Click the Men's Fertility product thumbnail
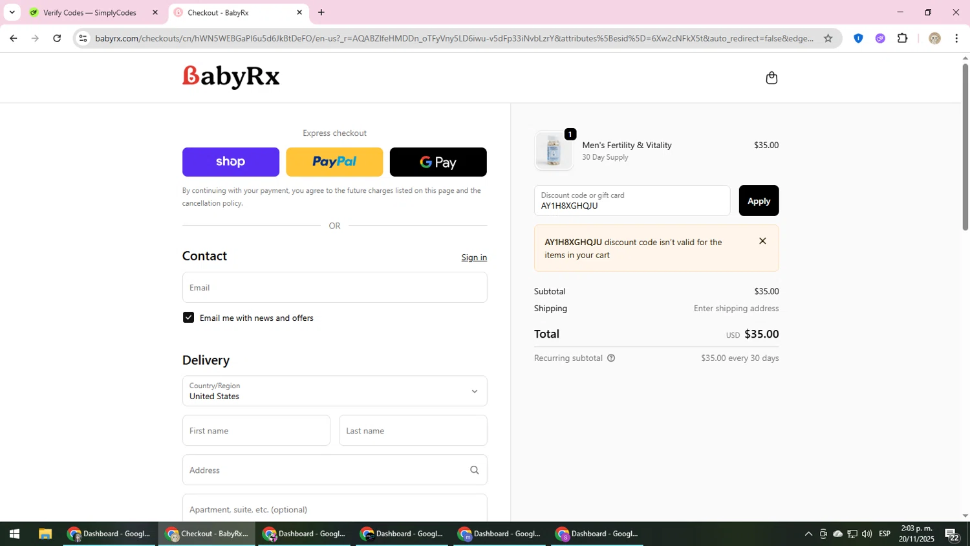The image size is (970, 546). pyautogui.click(x=554, y=151)
